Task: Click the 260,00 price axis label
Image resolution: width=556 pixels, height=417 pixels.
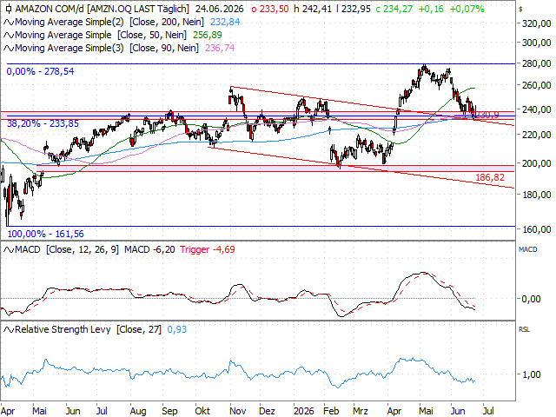Action: (x=537, y=85)
